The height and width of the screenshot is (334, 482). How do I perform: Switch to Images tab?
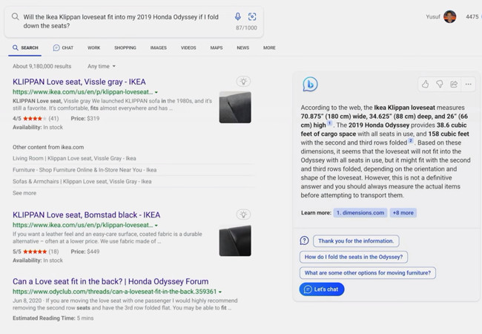coord(158,48)
